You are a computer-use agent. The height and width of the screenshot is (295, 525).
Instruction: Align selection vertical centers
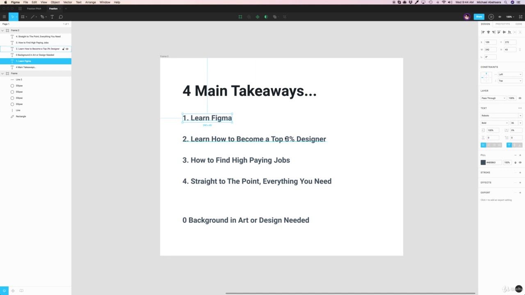(504, 32)
